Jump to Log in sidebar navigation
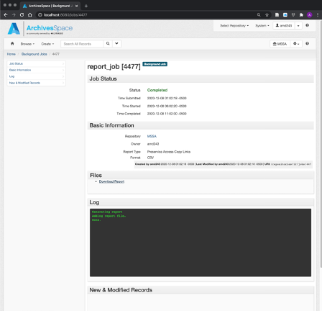This screenshot has width=322, height=311. (37, 76)
